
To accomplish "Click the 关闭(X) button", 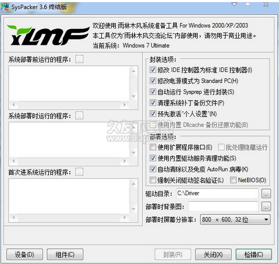I will (213, 255).
